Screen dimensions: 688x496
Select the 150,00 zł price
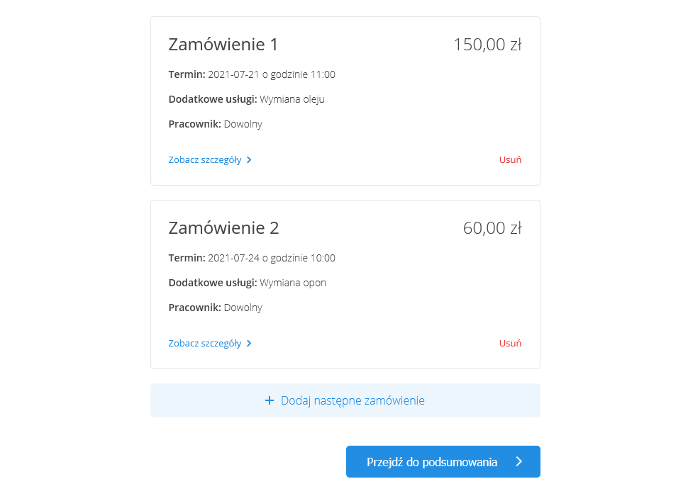click(487, 45)
